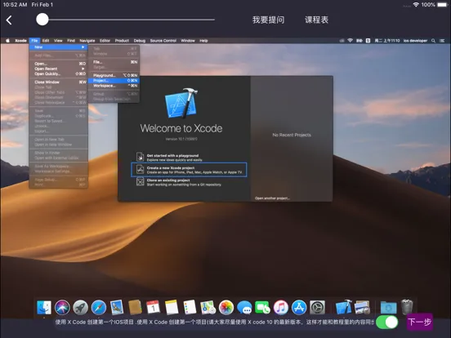This screenshot has width=451, height=338.
Task: Click the ios developer user name
Action: coord(415,41)
